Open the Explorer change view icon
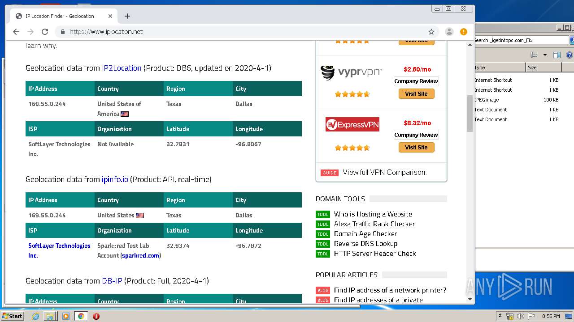The image size is (574, 322). coord(534,55)
